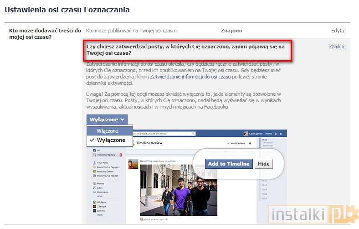The image size is (359, 229).
Task: Open the tagged group photo
Action: pos(179,190)
